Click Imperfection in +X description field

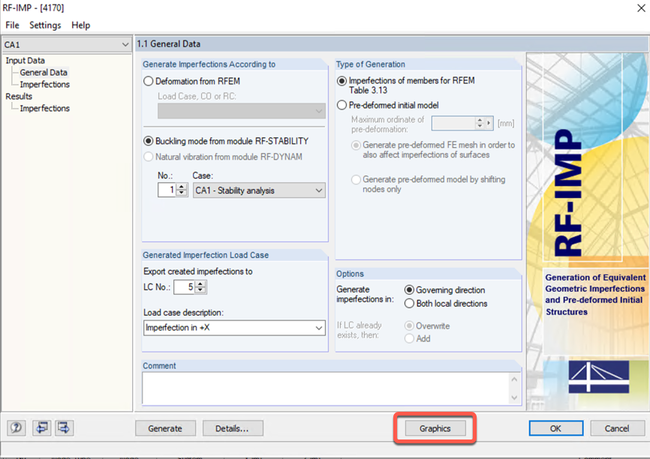tap(229, 328)
